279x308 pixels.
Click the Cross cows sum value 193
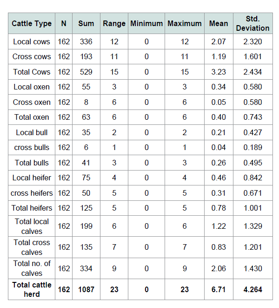coord(86,56)
